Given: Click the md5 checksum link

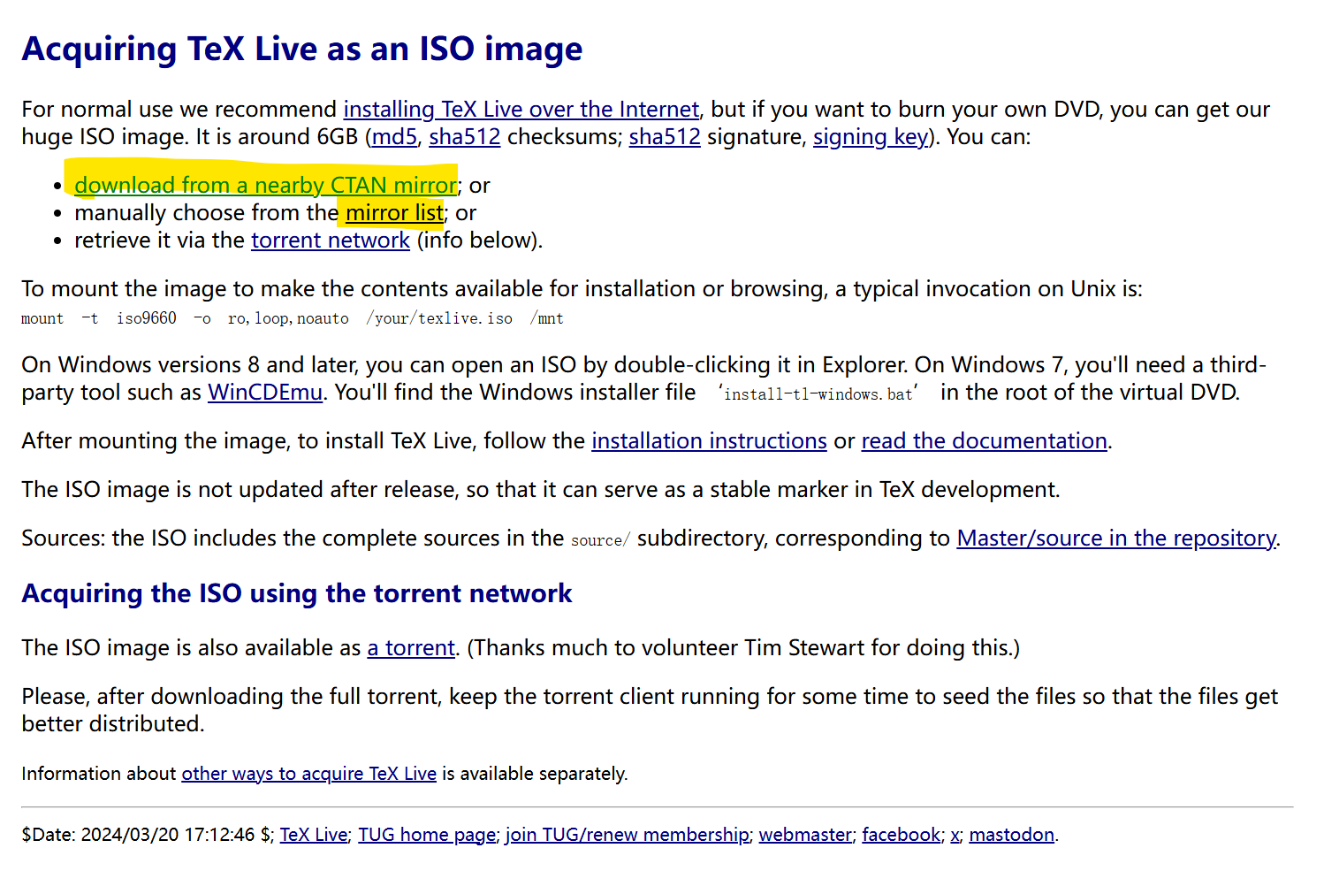Looking at the screenshot, I should [394, 137].
